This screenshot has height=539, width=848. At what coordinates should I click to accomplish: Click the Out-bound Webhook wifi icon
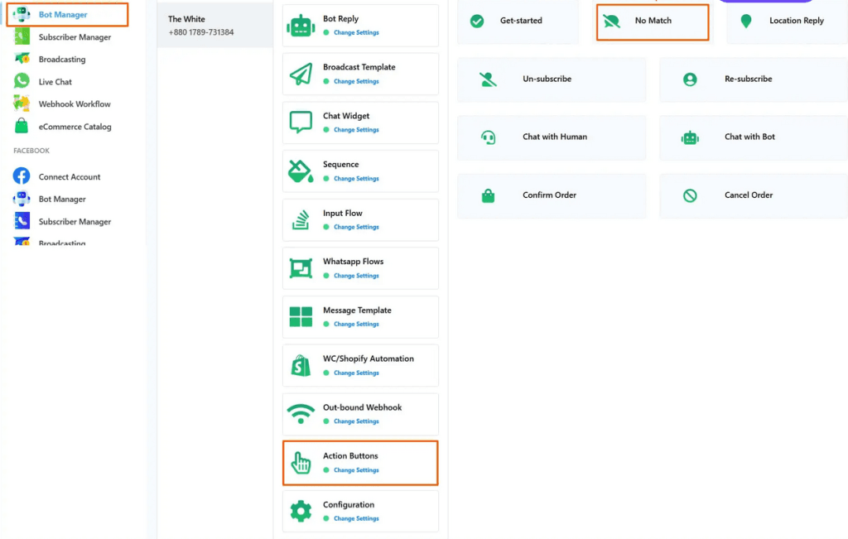point(301,414)
